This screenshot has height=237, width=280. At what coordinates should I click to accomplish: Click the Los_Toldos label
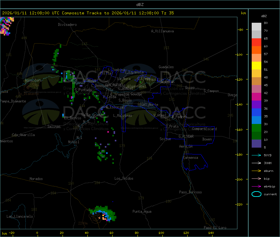(124, 178)
